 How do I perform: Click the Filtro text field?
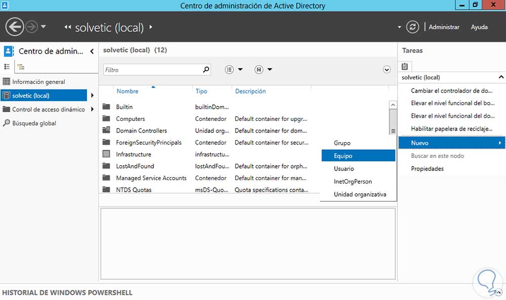(152, 70)
